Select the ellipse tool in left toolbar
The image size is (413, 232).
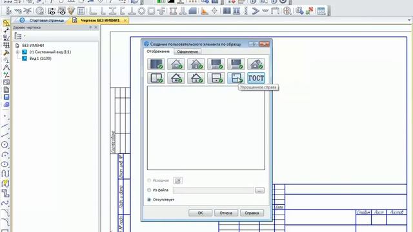[x=5, y=164]
